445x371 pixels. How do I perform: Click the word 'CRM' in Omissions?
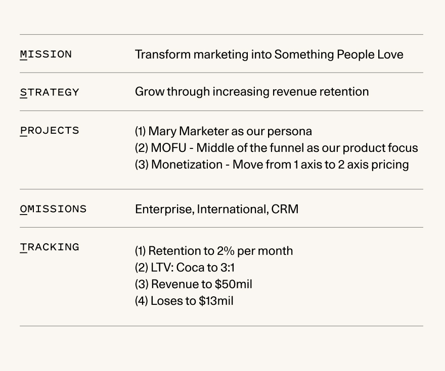285,209
